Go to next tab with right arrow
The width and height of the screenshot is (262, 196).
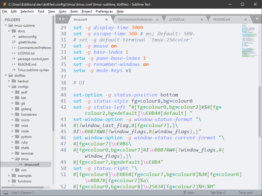(63, 19)
